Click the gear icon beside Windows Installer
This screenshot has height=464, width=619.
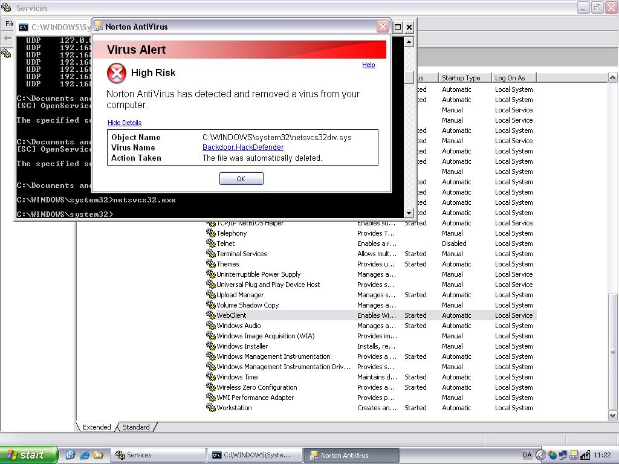211,346
